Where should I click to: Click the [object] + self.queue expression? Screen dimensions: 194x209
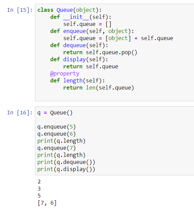point(139,38)
